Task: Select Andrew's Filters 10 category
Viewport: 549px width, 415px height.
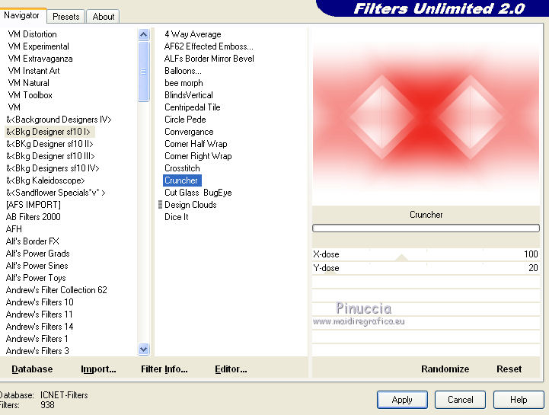Action: [40, 302]
